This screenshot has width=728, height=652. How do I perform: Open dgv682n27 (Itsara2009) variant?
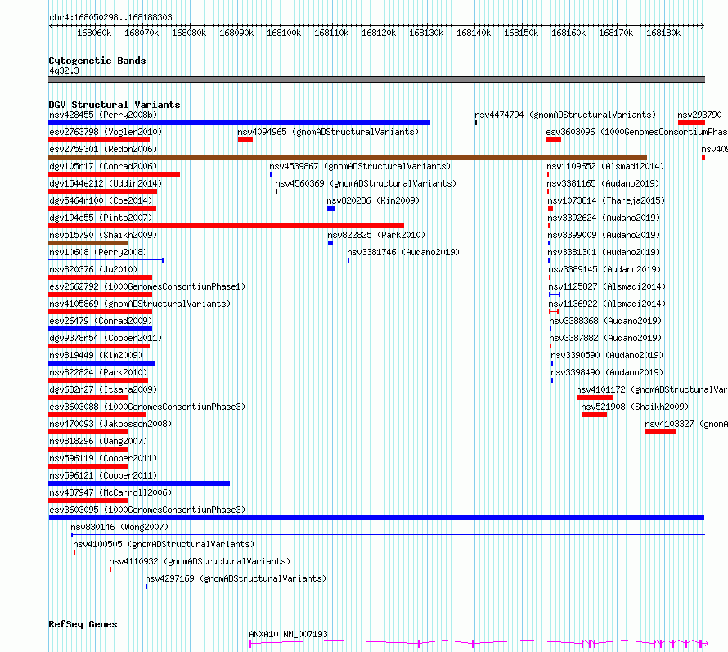(103, 389)
